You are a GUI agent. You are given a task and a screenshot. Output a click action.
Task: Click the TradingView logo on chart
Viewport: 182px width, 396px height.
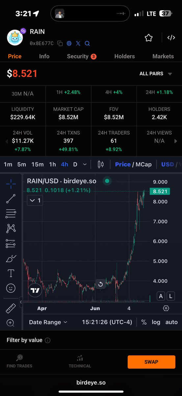click(35, 290)
